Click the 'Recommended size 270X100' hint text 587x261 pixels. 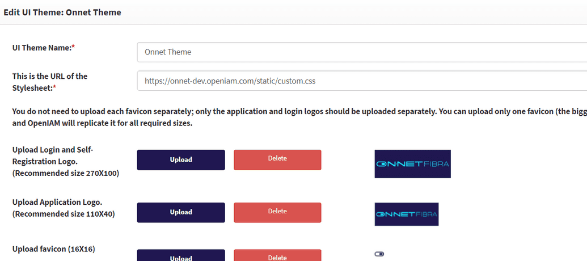[66, 173]
